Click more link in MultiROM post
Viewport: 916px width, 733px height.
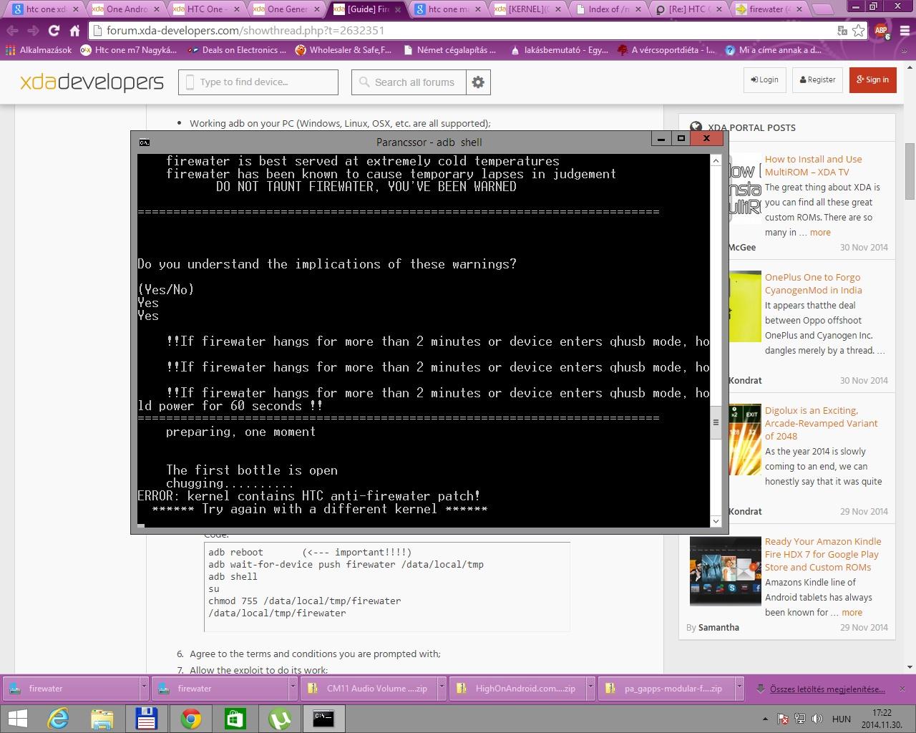click(820, 232)
